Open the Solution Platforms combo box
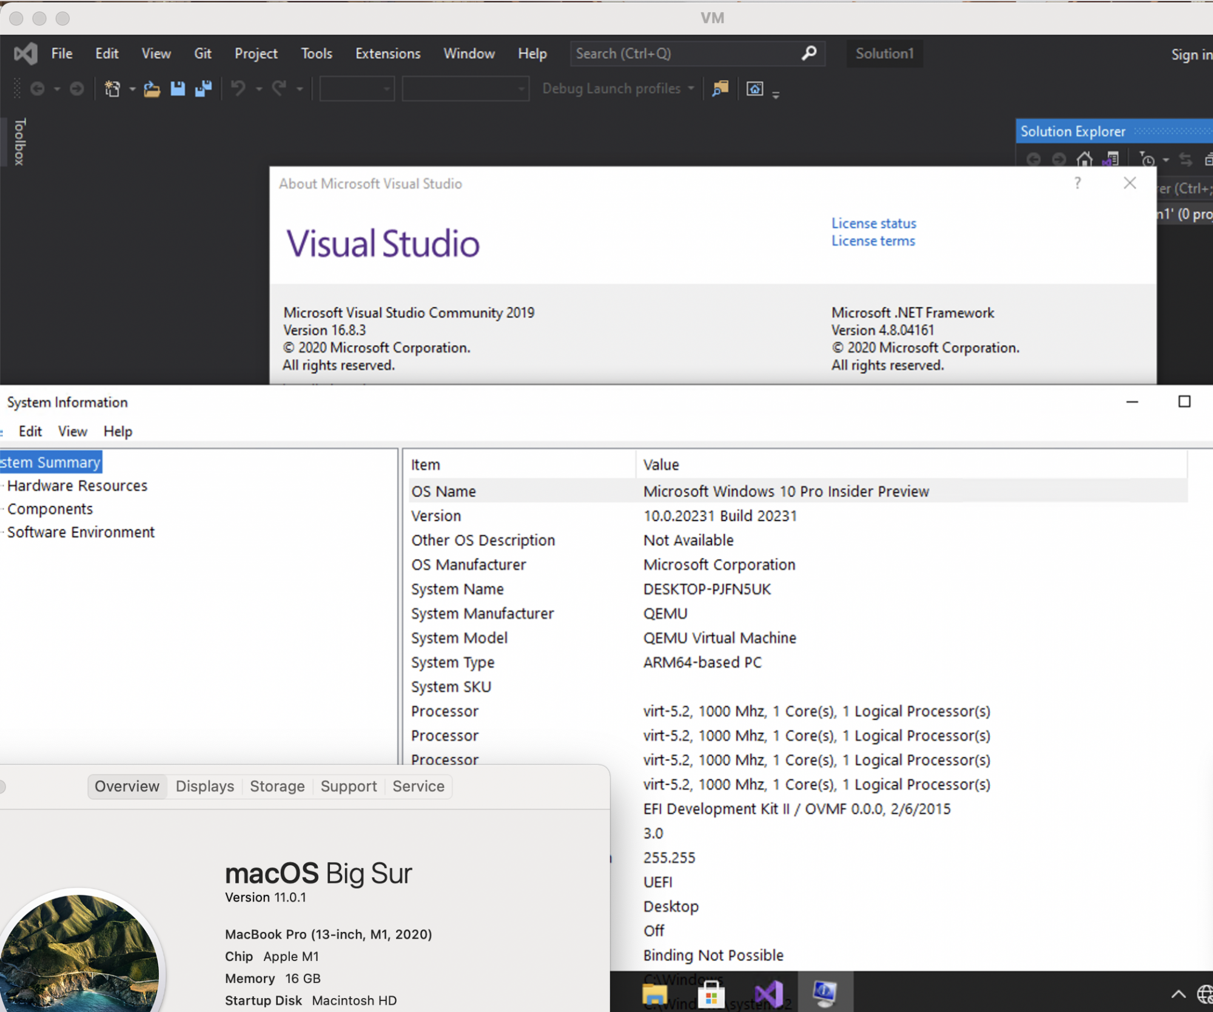The image size is (1213, 1012). [x=465, y=89]
